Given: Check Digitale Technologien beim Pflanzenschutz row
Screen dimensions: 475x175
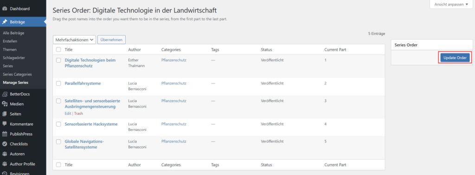Looking at the screenshot, I should point(58,60).
